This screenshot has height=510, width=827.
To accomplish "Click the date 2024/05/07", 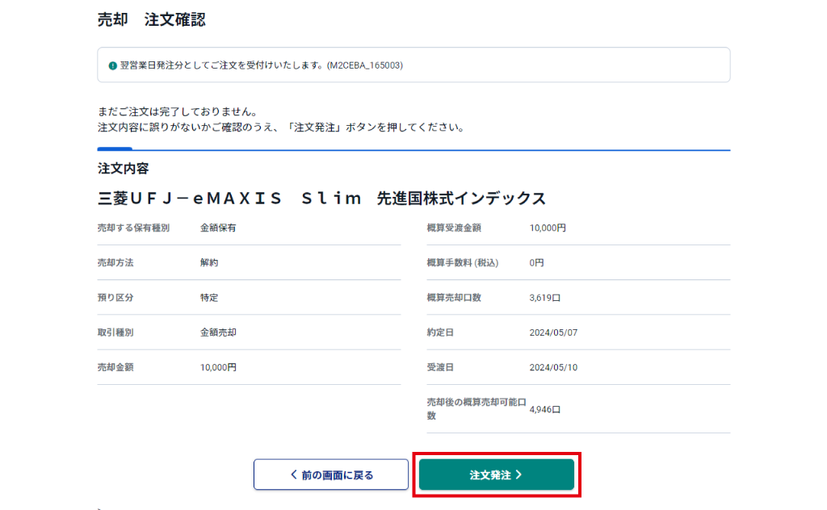I will [x=553, y=332].
